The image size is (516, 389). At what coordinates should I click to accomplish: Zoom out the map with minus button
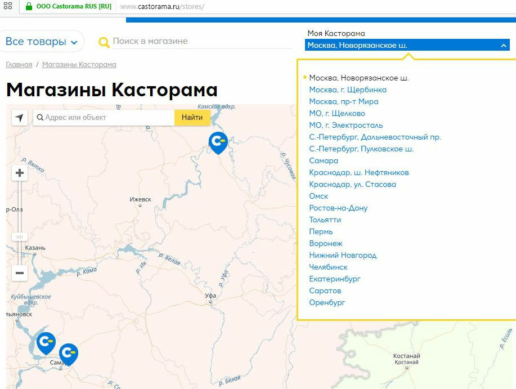[x=20, y=273]
